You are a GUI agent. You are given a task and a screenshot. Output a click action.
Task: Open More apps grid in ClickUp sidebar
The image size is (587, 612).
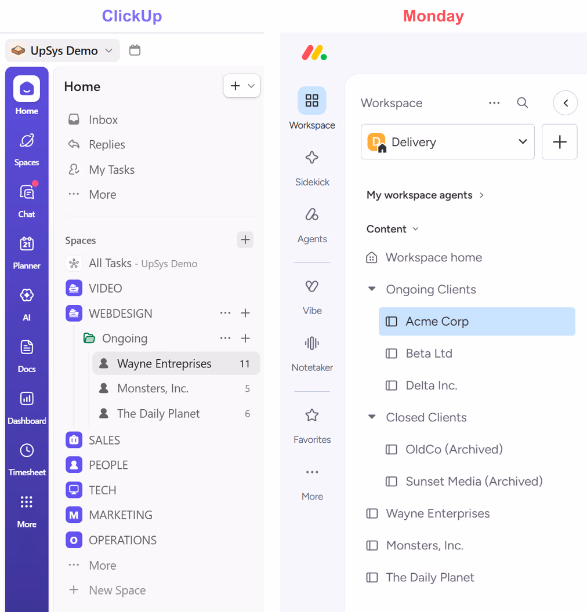(x=27, y=511)
